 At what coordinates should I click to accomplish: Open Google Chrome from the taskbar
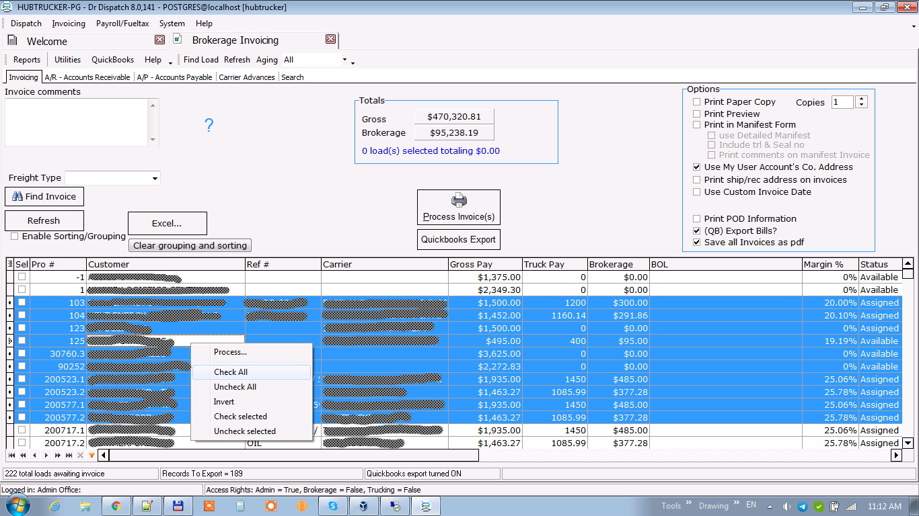(x=116, y=506)
